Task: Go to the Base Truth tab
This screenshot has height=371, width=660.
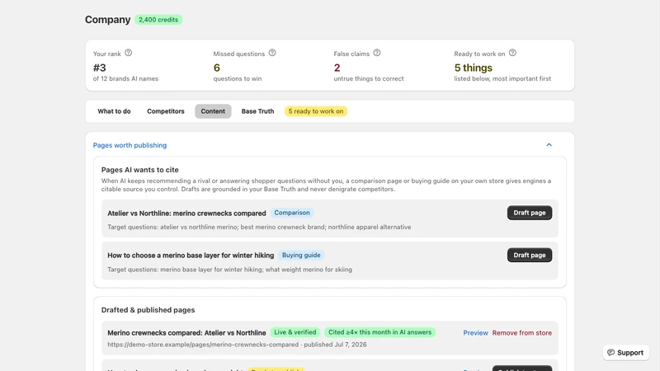Action: 257,111
